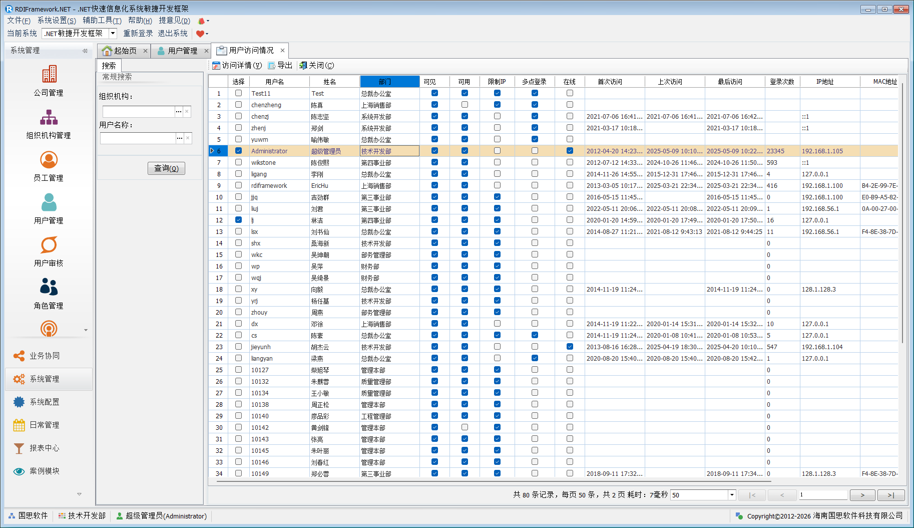Collapse the 系统管理 sidebar panel
The height and width of the screenshot is (528, 914).
pos(85,51)
